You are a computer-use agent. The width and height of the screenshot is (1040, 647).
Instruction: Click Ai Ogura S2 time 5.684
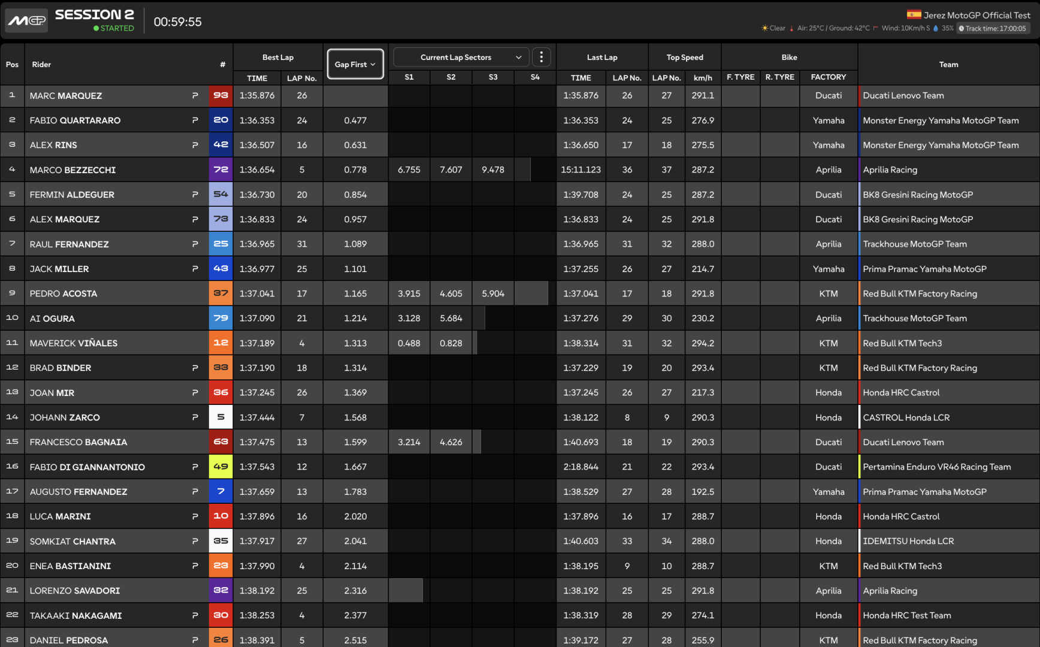coord(451,319)
